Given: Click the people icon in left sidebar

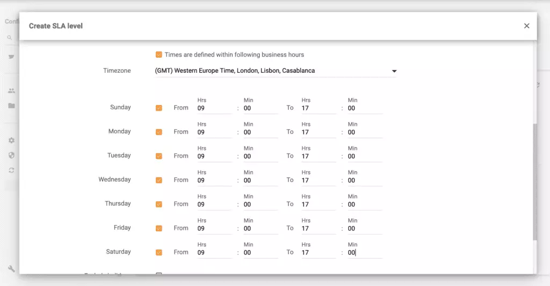Looking at the screenshot, I should (11, 91).
